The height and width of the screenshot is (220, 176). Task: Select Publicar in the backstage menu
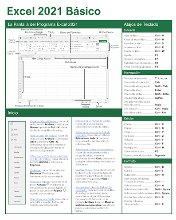[16, 178]
